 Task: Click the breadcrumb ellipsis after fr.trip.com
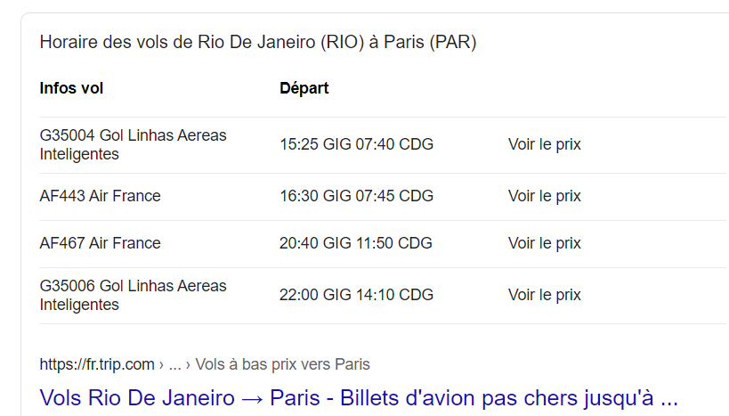175,364
